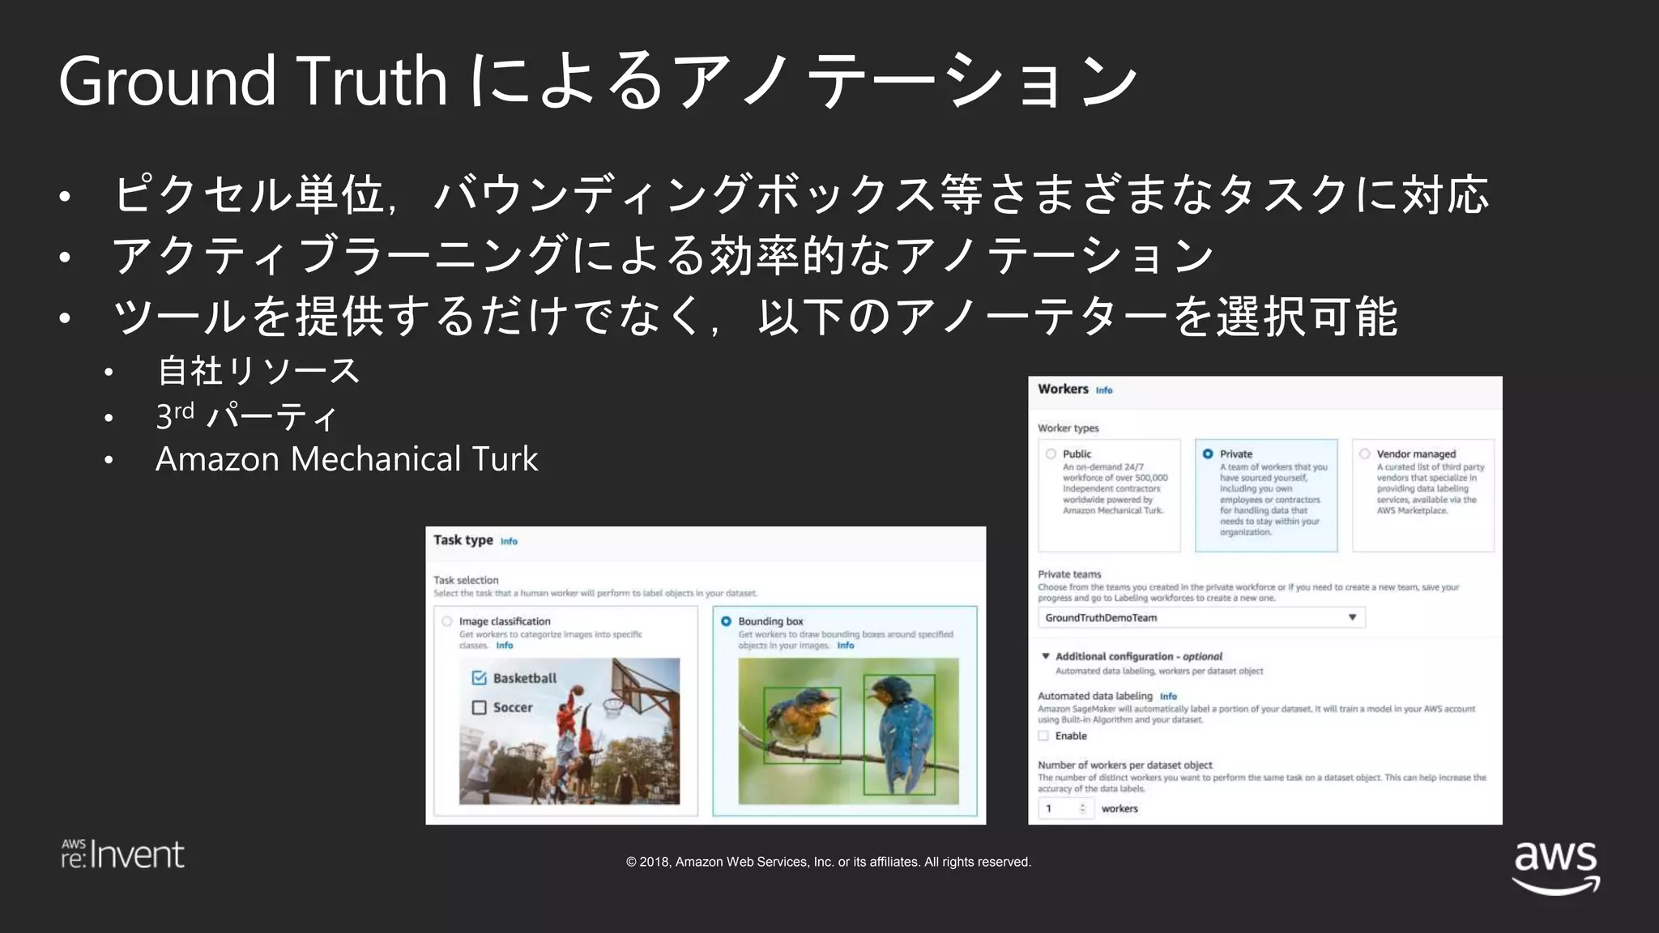Choose the Bounding box task radio button
The width and height of the screenshot is (1659, 933).
[726, 621]
